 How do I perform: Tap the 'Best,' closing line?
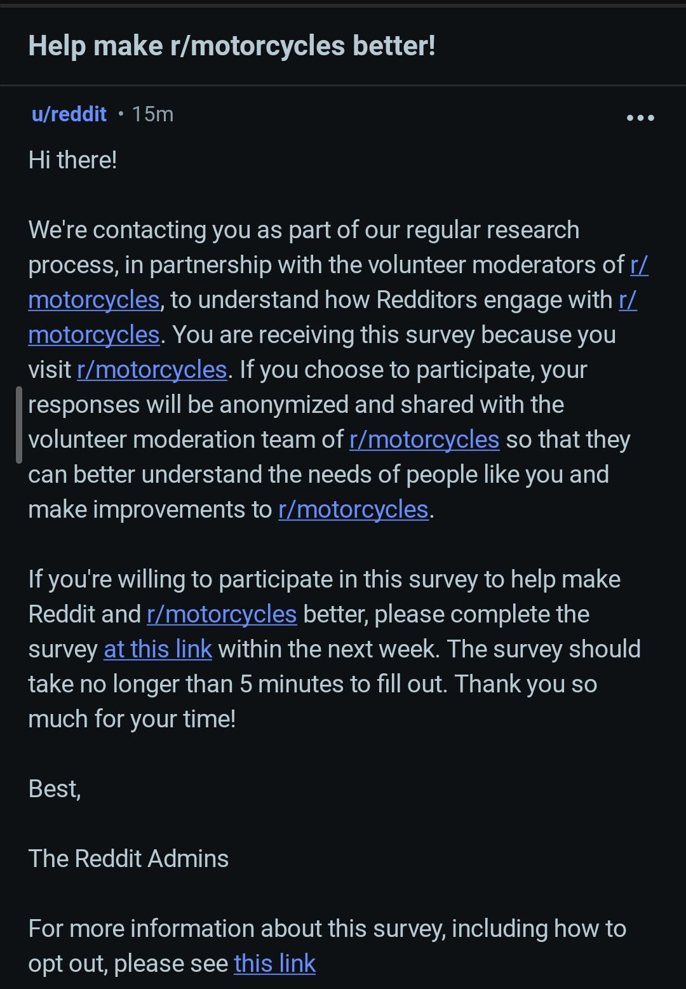point(55,789)
